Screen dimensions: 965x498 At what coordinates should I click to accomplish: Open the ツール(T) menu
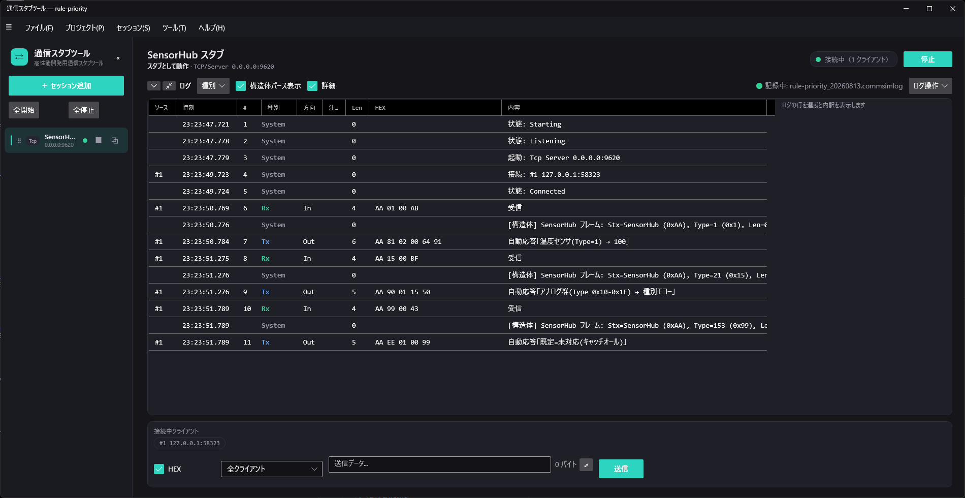174,28
